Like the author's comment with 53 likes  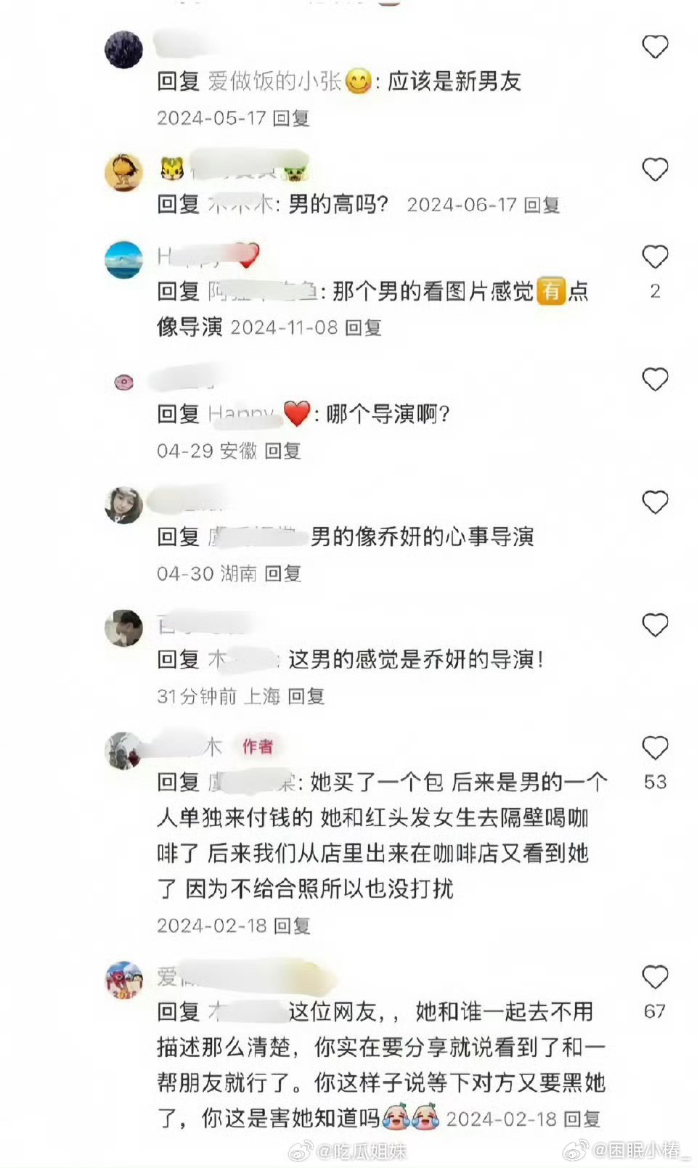[x=655, y=748]
